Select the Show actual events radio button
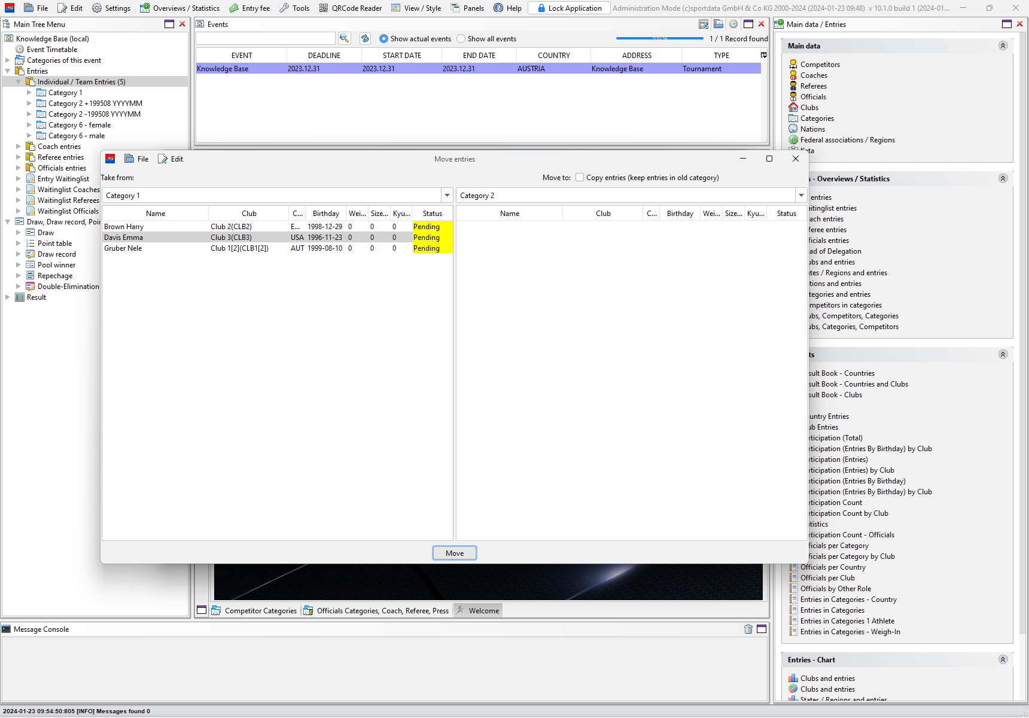This screenshot has width=1029, height=718. [383, 39]
